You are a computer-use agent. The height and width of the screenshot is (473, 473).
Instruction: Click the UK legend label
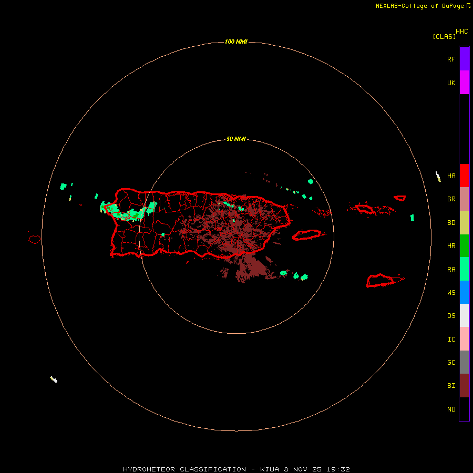(451, 83)
